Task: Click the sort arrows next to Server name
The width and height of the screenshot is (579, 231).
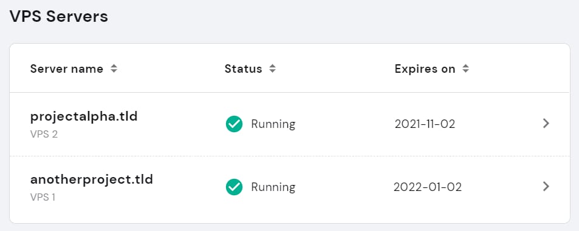Action: [x=114, y=69]
